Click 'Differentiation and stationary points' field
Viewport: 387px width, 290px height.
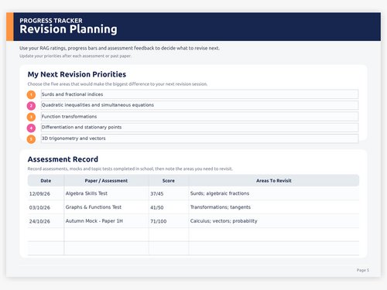click(x=200, y=128)
